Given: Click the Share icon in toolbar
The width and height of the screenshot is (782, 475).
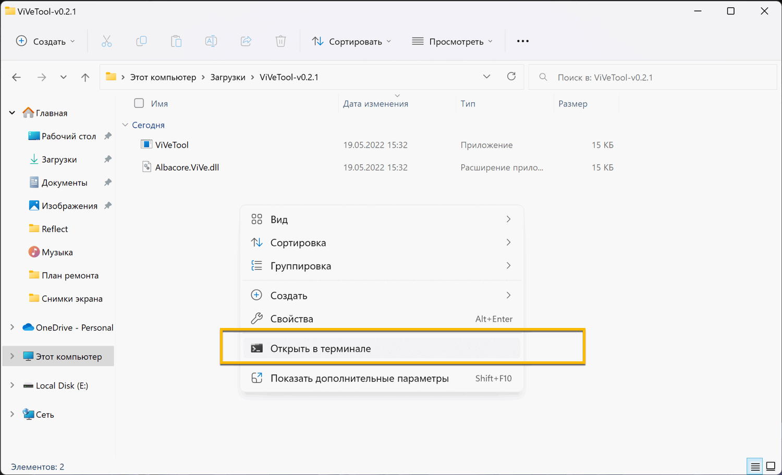Looking at the screenshot, I should pos(246,41).
